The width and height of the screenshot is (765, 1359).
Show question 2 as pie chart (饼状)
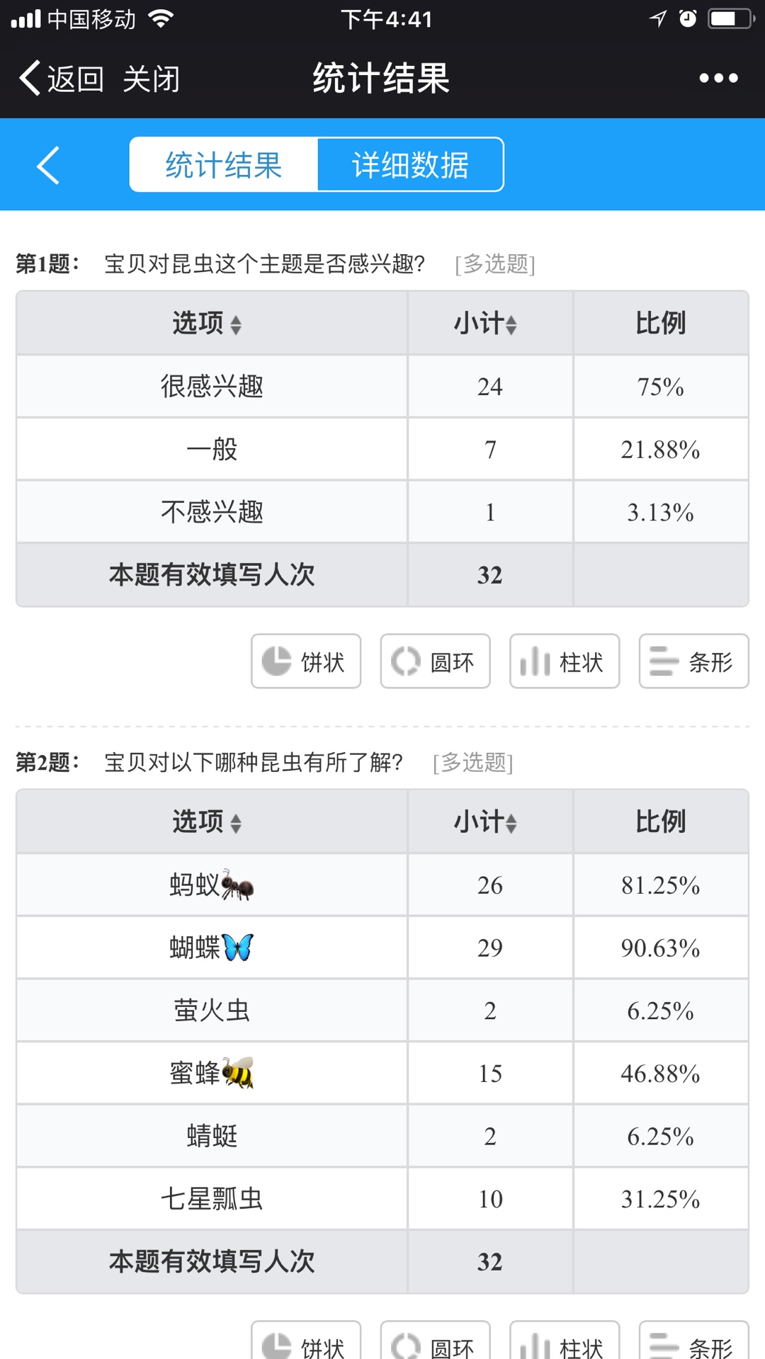click(306, 1343)
